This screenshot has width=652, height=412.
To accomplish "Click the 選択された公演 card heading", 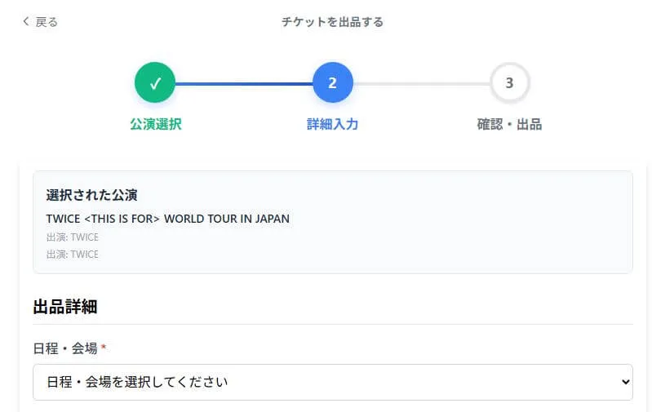I will click(91, 195).
